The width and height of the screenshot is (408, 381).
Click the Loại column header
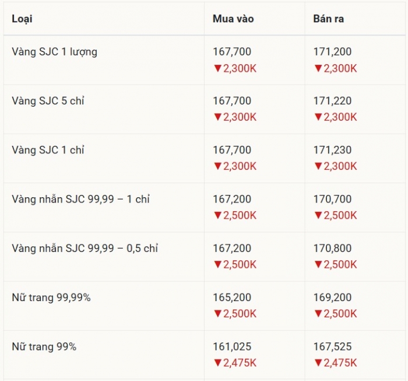click(22, 19)
